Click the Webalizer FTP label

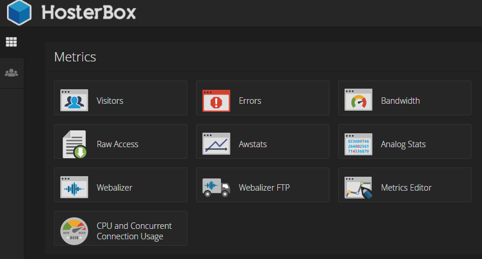(x=264, y=188)
